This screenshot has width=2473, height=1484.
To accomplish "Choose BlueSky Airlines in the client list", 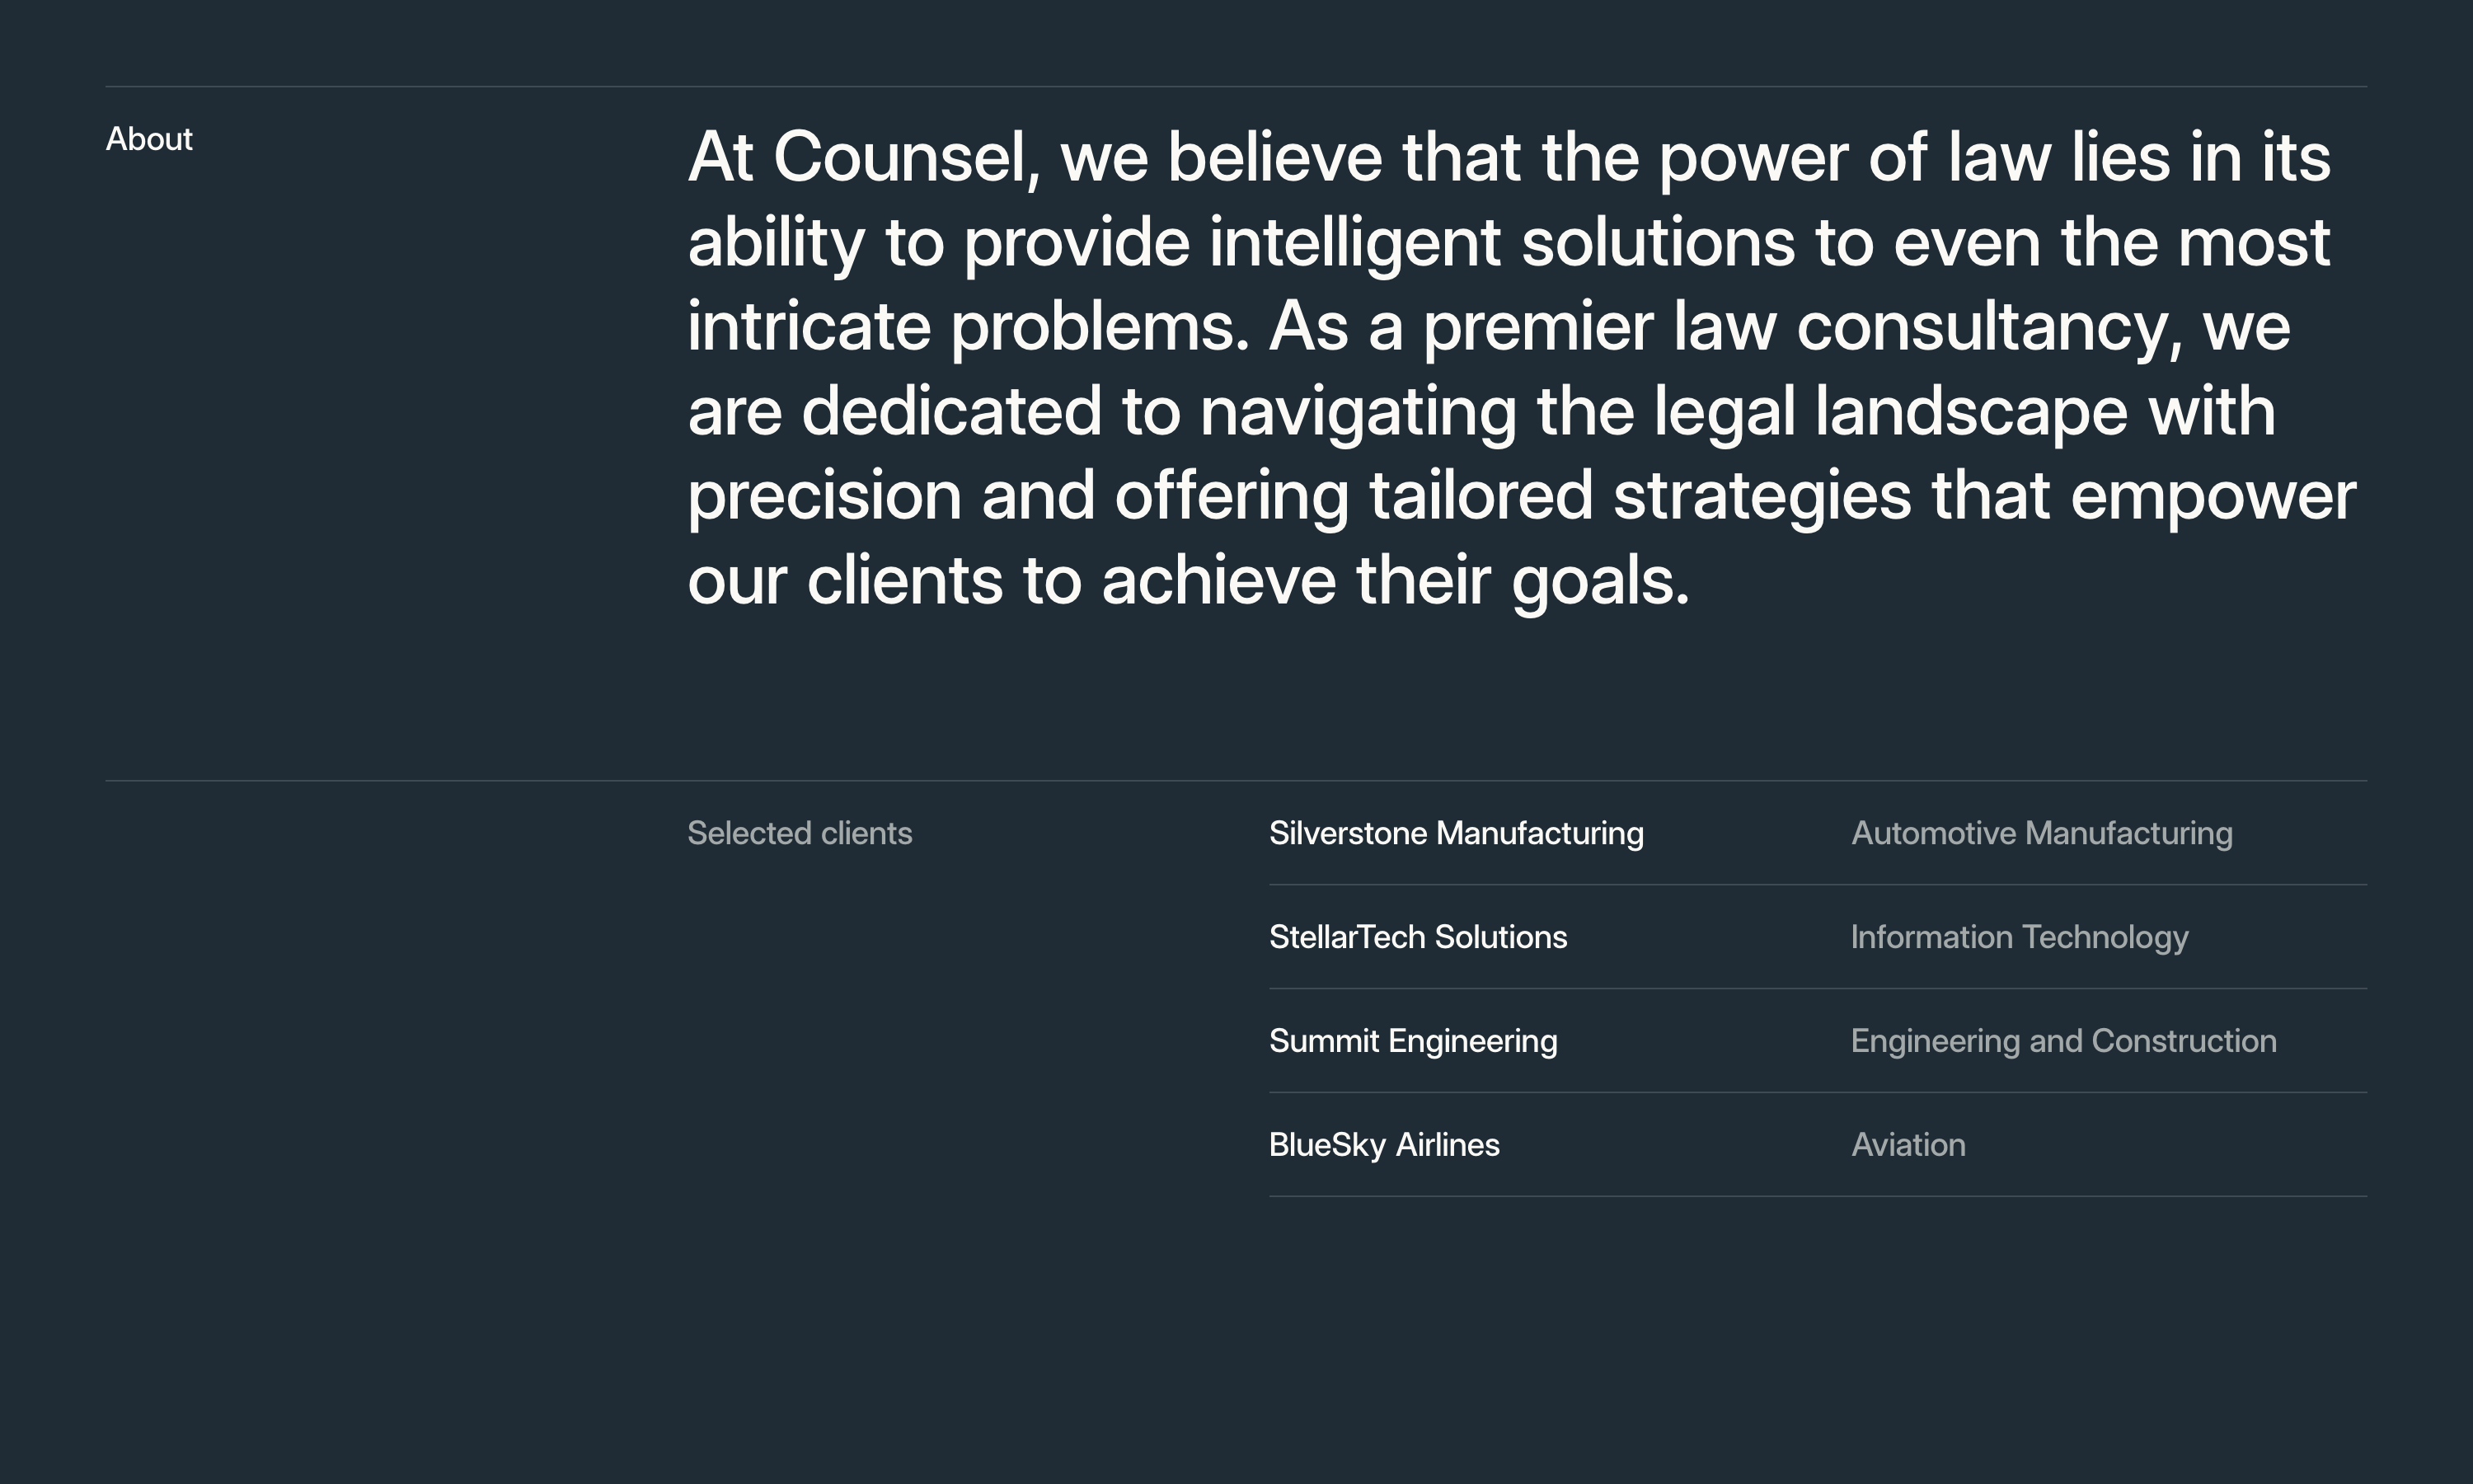I will click(1383, 1145).
